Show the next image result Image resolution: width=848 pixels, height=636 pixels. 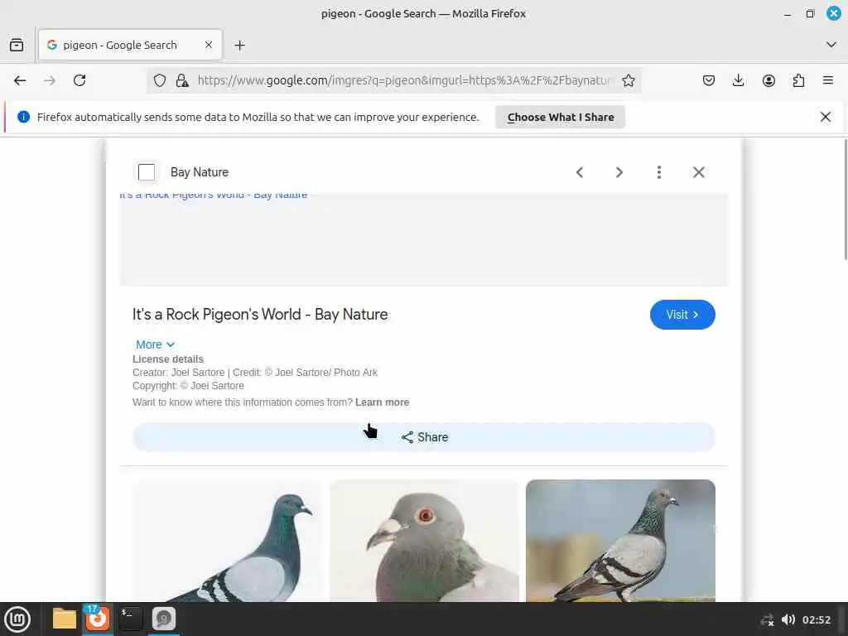point(619,172)
